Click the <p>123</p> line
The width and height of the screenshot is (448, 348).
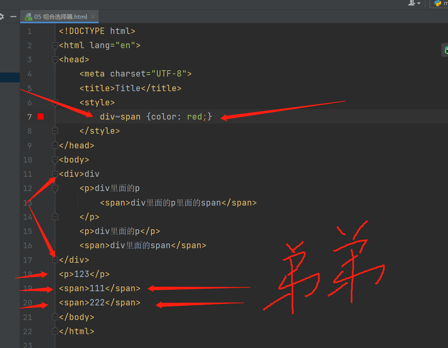84,274
